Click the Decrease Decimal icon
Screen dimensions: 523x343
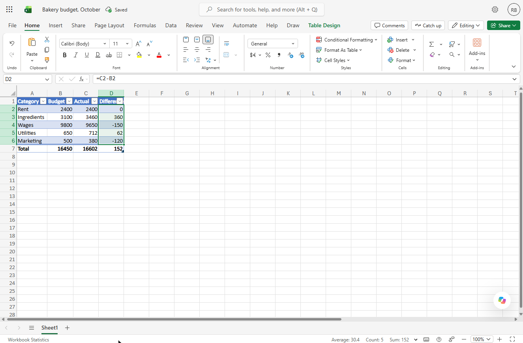point(302,55)
